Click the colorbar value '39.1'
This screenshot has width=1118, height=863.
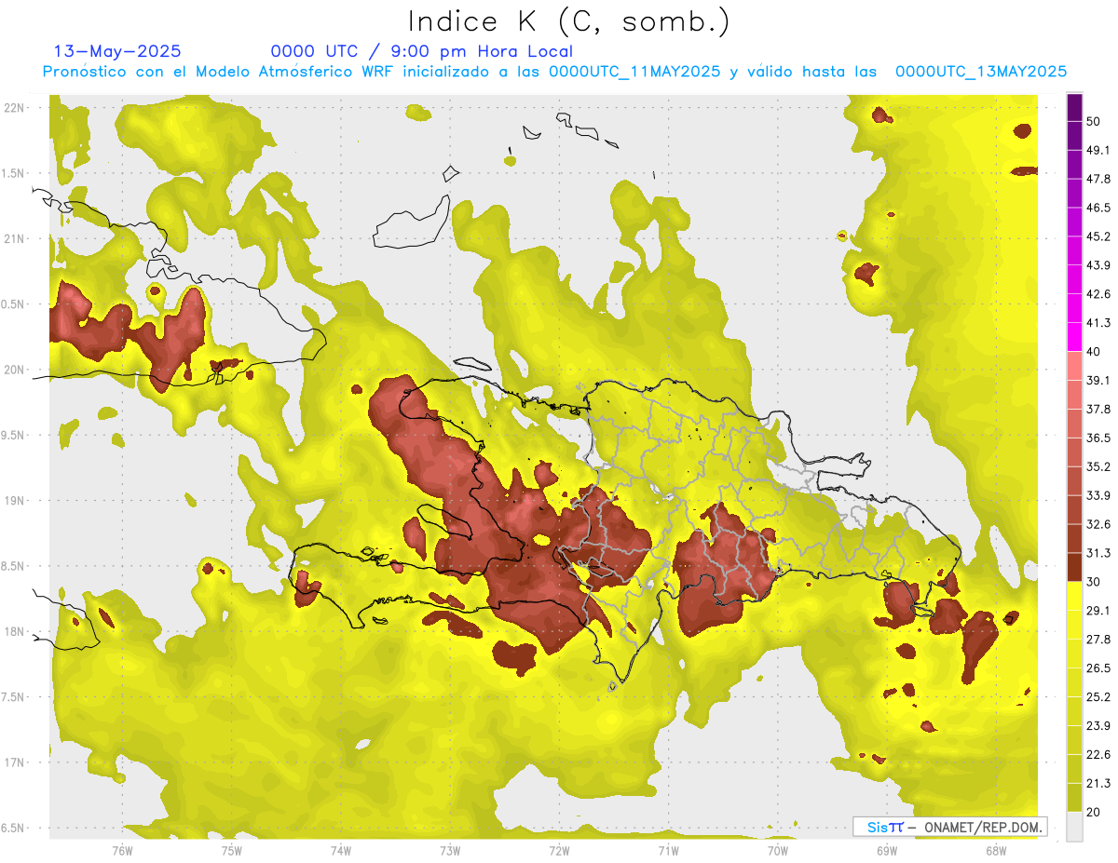1098,381
